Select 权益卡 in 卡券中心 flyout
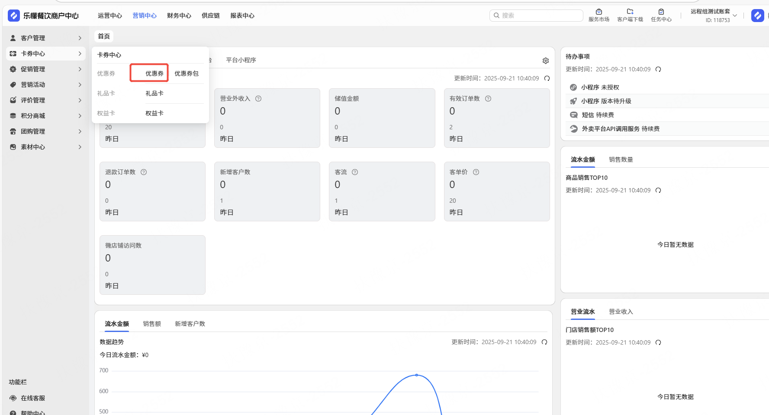This screenshot has height=415, width=769. (154, 113)
